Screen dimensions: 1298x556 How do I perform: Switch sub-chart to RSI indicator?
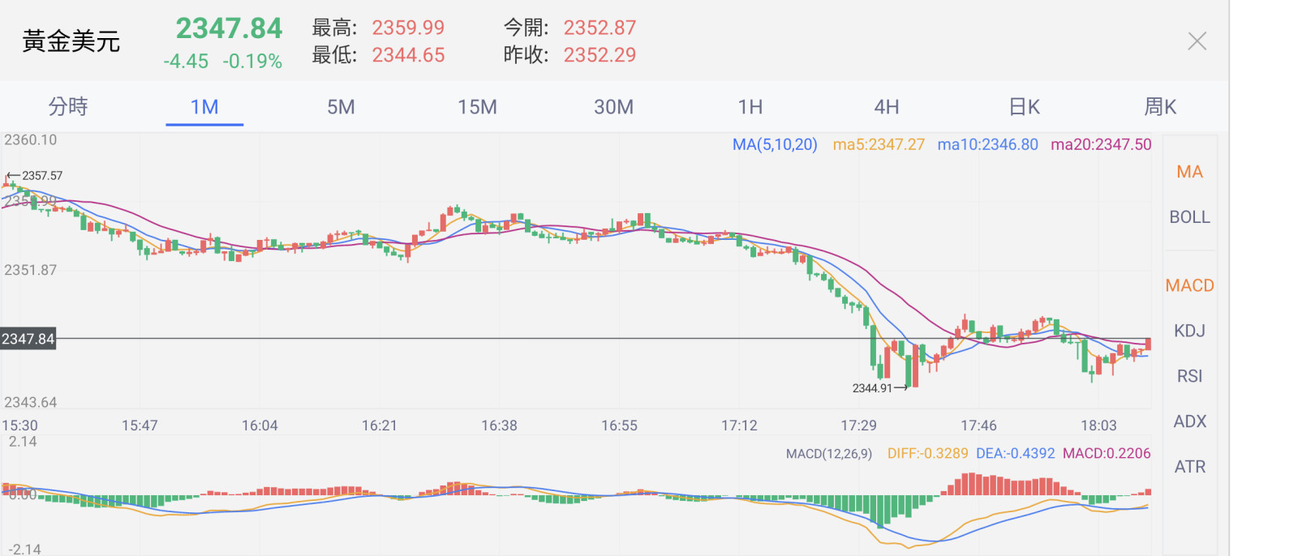(x=1189, y=376)
